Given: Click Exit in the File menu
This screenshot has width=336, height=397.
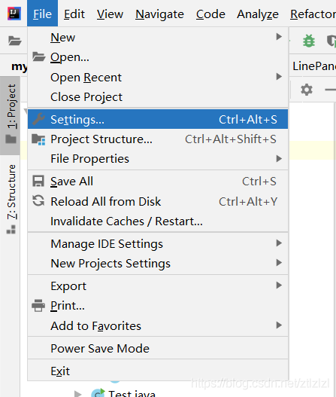Looking at the screenshot, I should point(158,371).
